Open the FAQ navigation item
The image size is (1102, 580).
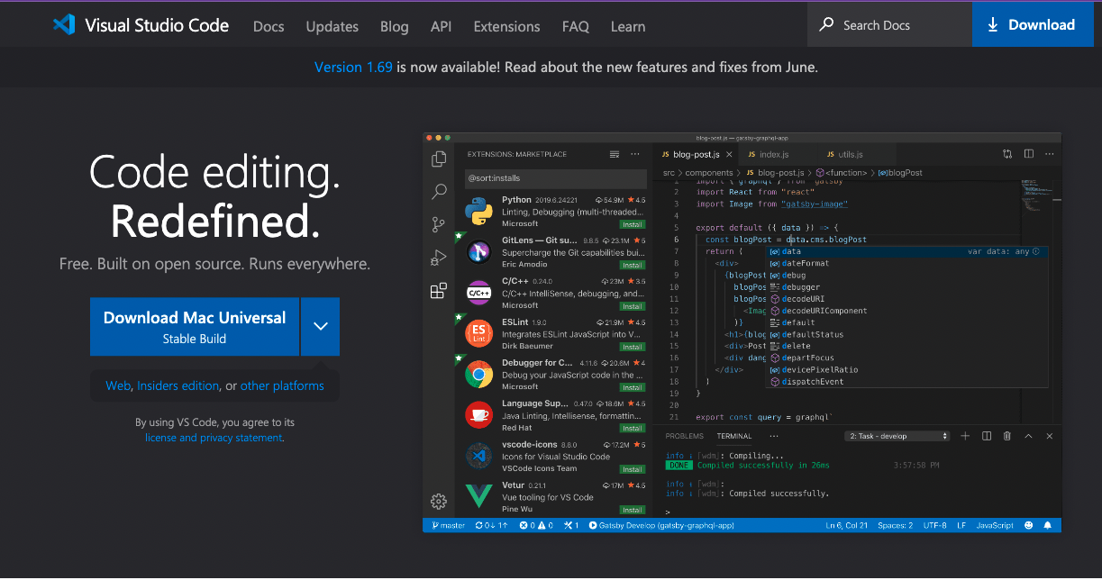tap(575, 26)
